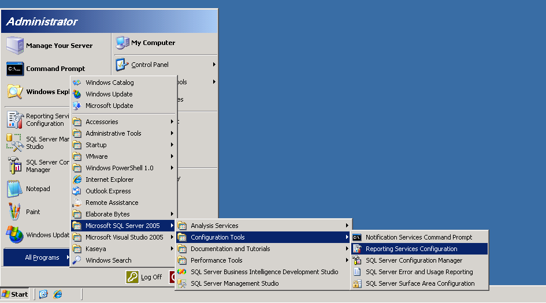546x303 pixels.
Task: Click the Performance Tools label
Action: pos(216,260)
